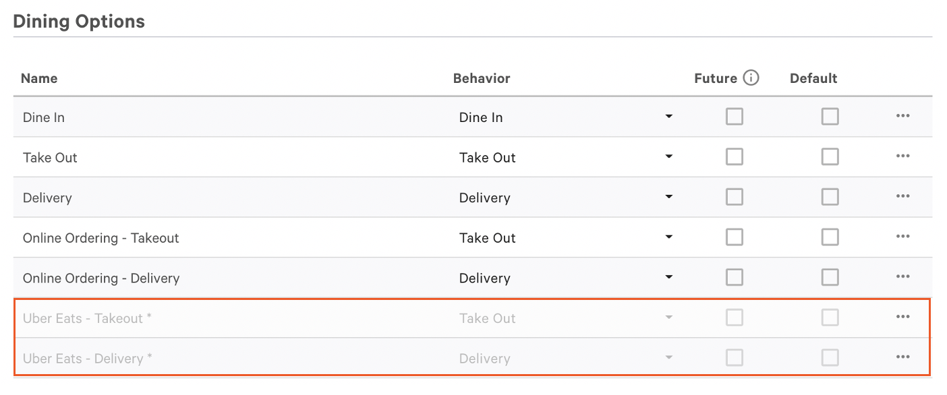Viewport: 947px width, 395px height.
Task: Toggle Default checkbox for Online Ordering - Takeout
Action: tap(830, 237)
